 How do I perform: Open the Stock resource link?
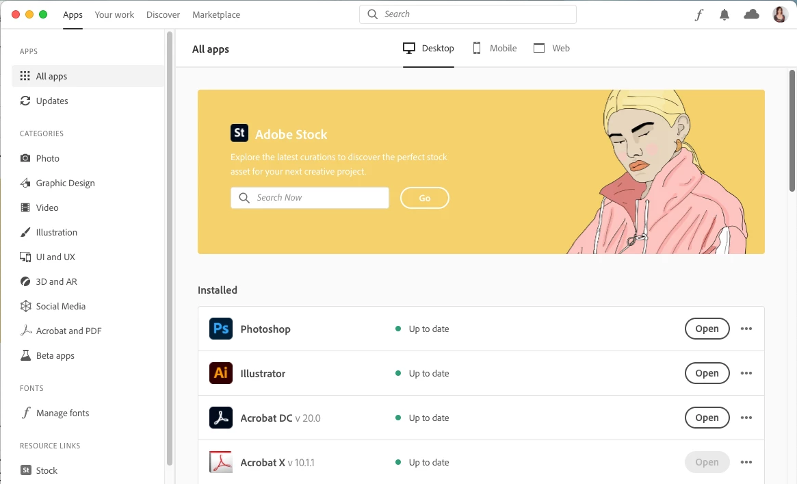pos(38,470)
